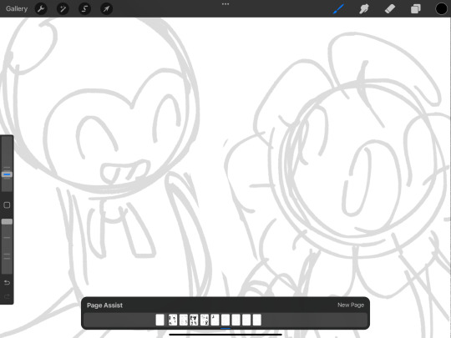Viewport: 451px width, 338px height.
Task: Click the brush size slider handle
Action: (x=7, y=174)
